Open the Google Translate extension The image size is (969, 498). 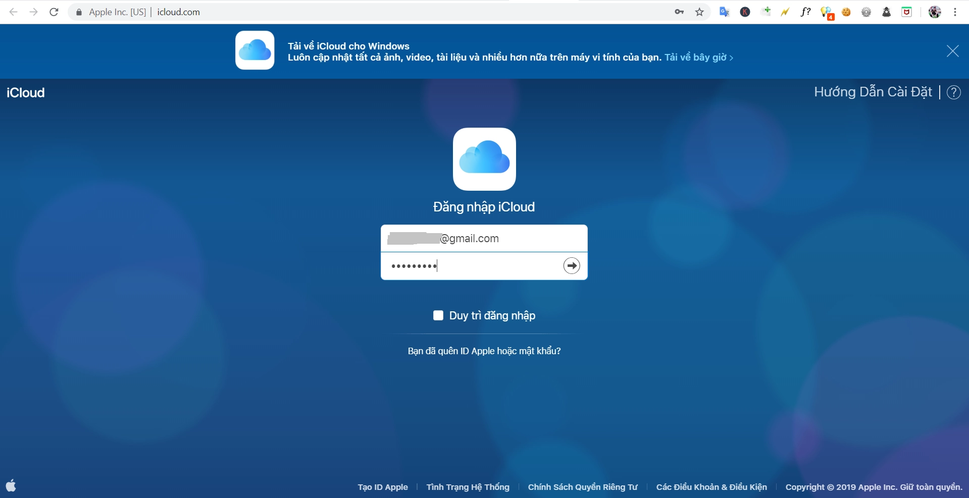coord(725,12)
